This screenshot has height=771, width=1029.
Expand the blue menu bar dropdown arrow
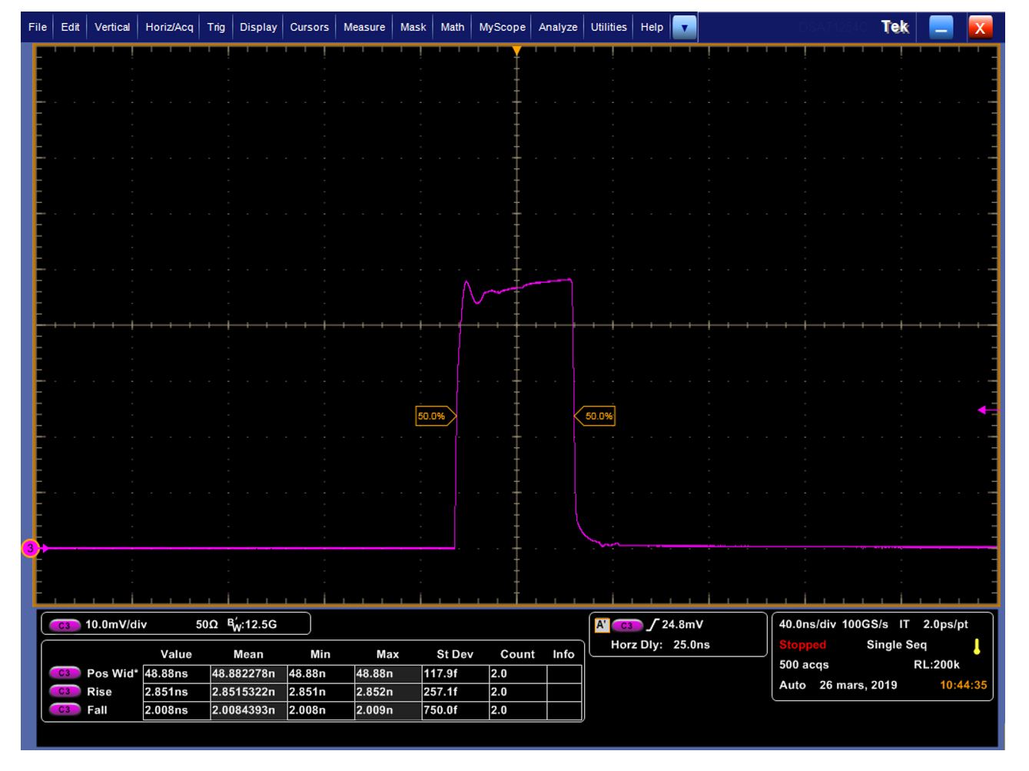click(x=684, y=28)
